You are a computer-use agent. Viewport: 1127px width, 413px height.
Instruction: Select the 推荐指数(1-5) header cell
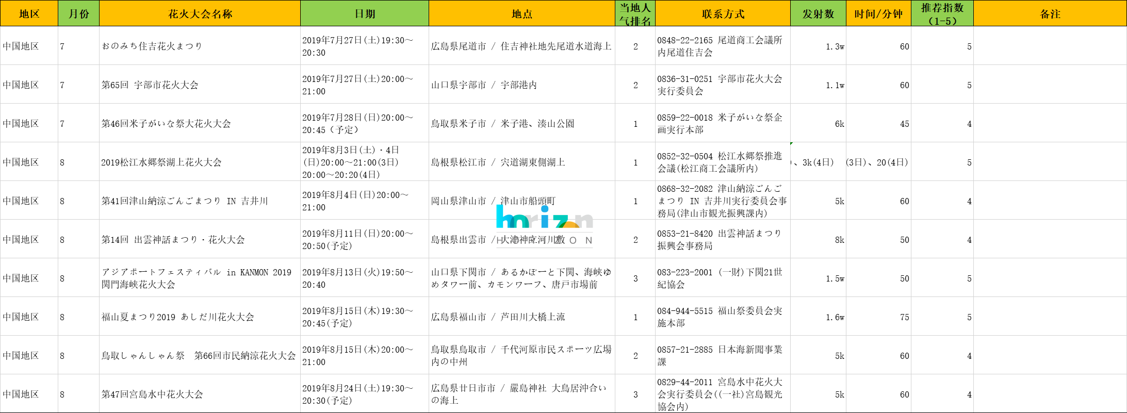(942, 13)
